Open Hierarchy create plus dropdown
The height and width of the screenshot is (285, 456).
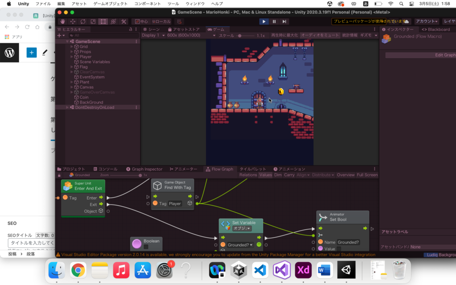coord(61,36)
